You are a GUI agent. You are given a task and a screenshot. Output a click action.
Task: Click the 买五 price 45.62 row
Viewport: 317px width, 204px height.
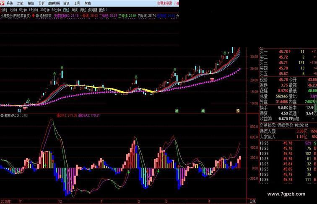[x=288, y=74]
